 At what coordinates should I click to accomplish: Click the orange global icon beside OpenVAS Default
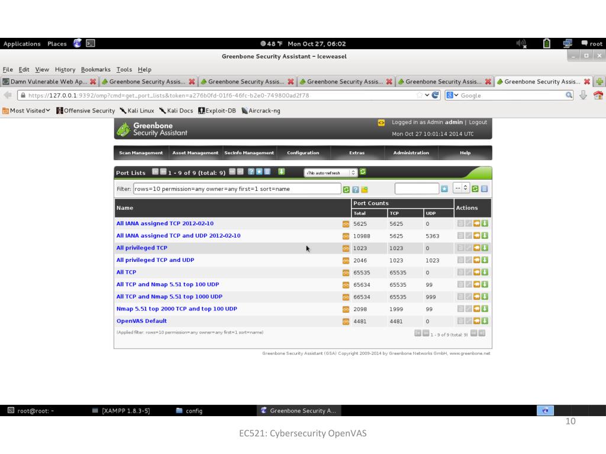[346, 322]
